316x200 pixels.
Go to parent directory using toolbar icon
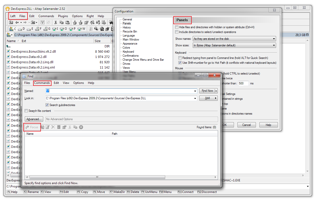[11, 22]
